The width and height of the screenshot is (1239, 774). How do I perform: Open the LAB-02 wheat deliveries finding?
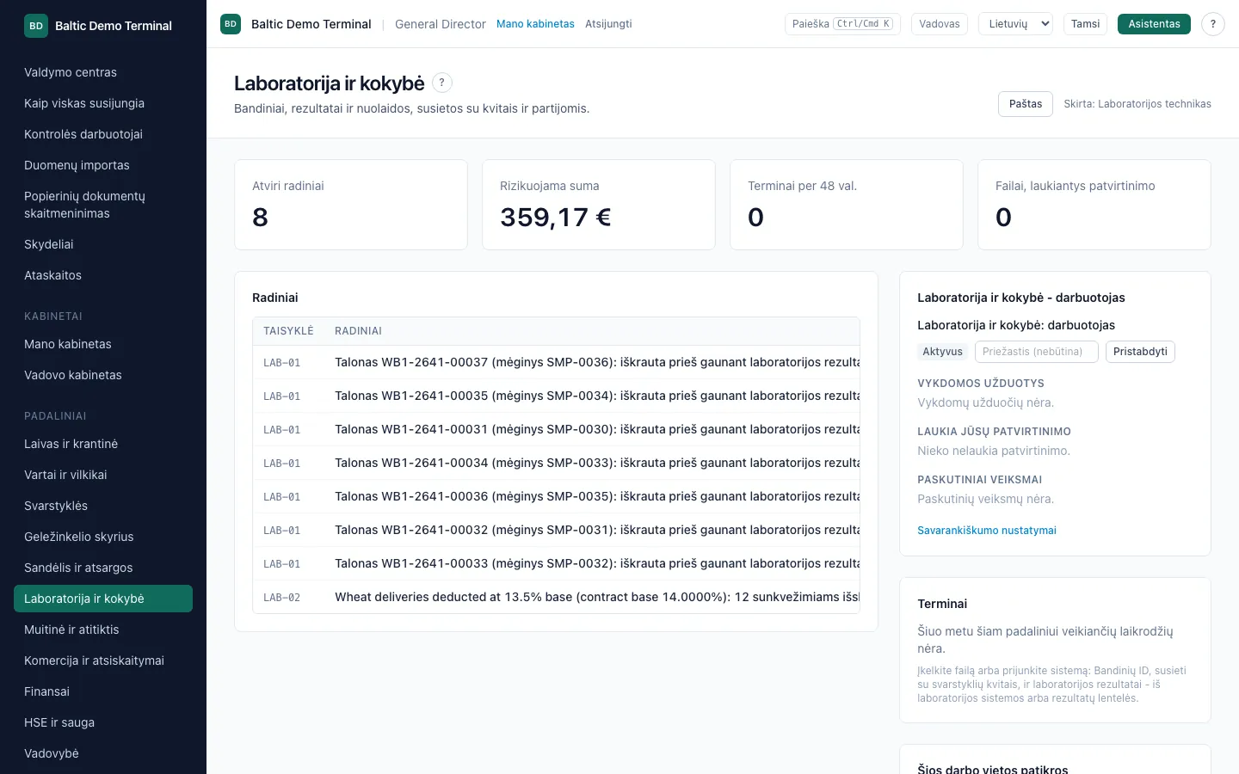point(556,598)
